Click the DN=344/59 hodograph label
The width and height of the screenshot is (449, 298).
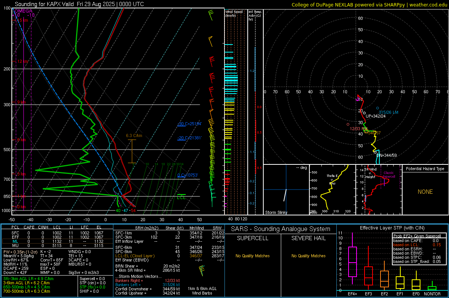pos(387,155)
